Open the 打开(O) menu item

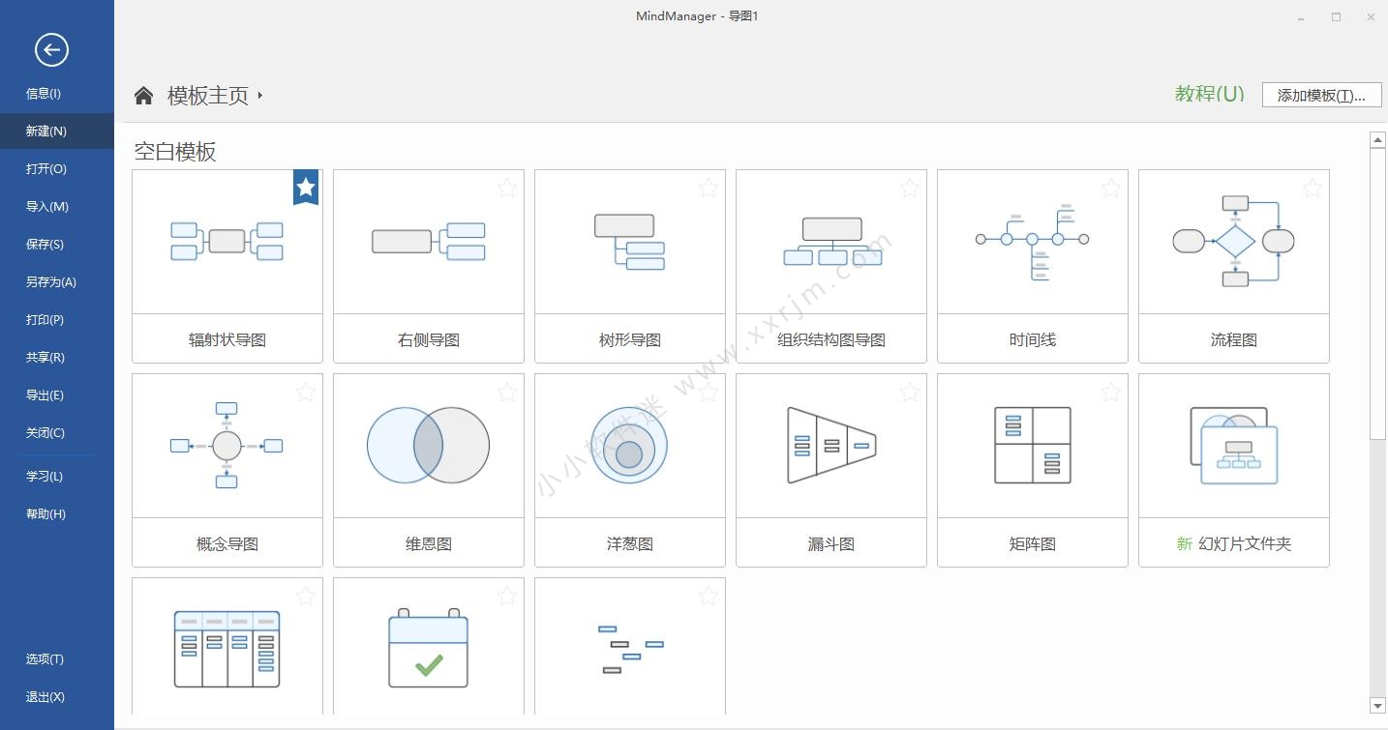point(46,168)
